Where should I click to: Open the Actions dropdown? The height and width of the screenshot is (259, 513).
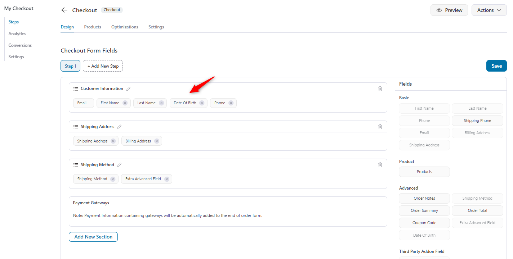tap(489, 10)
